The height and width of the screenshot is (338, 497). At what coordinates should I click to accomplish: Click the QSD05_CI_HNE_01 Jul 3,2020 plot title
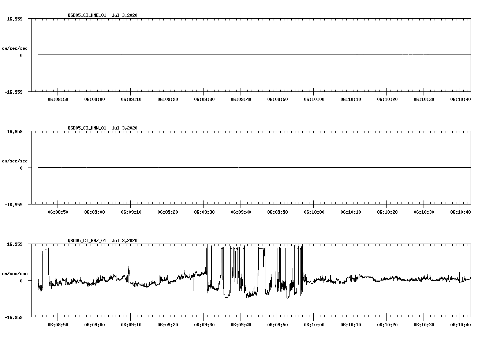click(x=102, y=15)
